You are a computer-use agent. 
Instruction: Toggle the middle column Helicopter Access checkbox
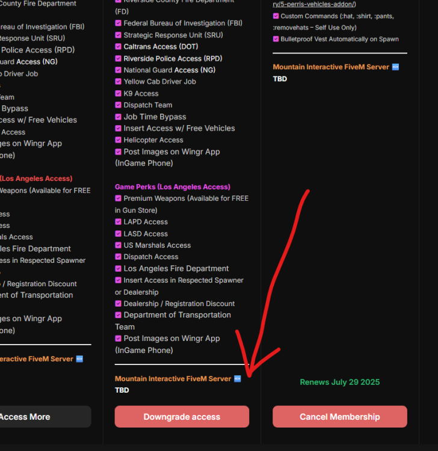[118, 140]
